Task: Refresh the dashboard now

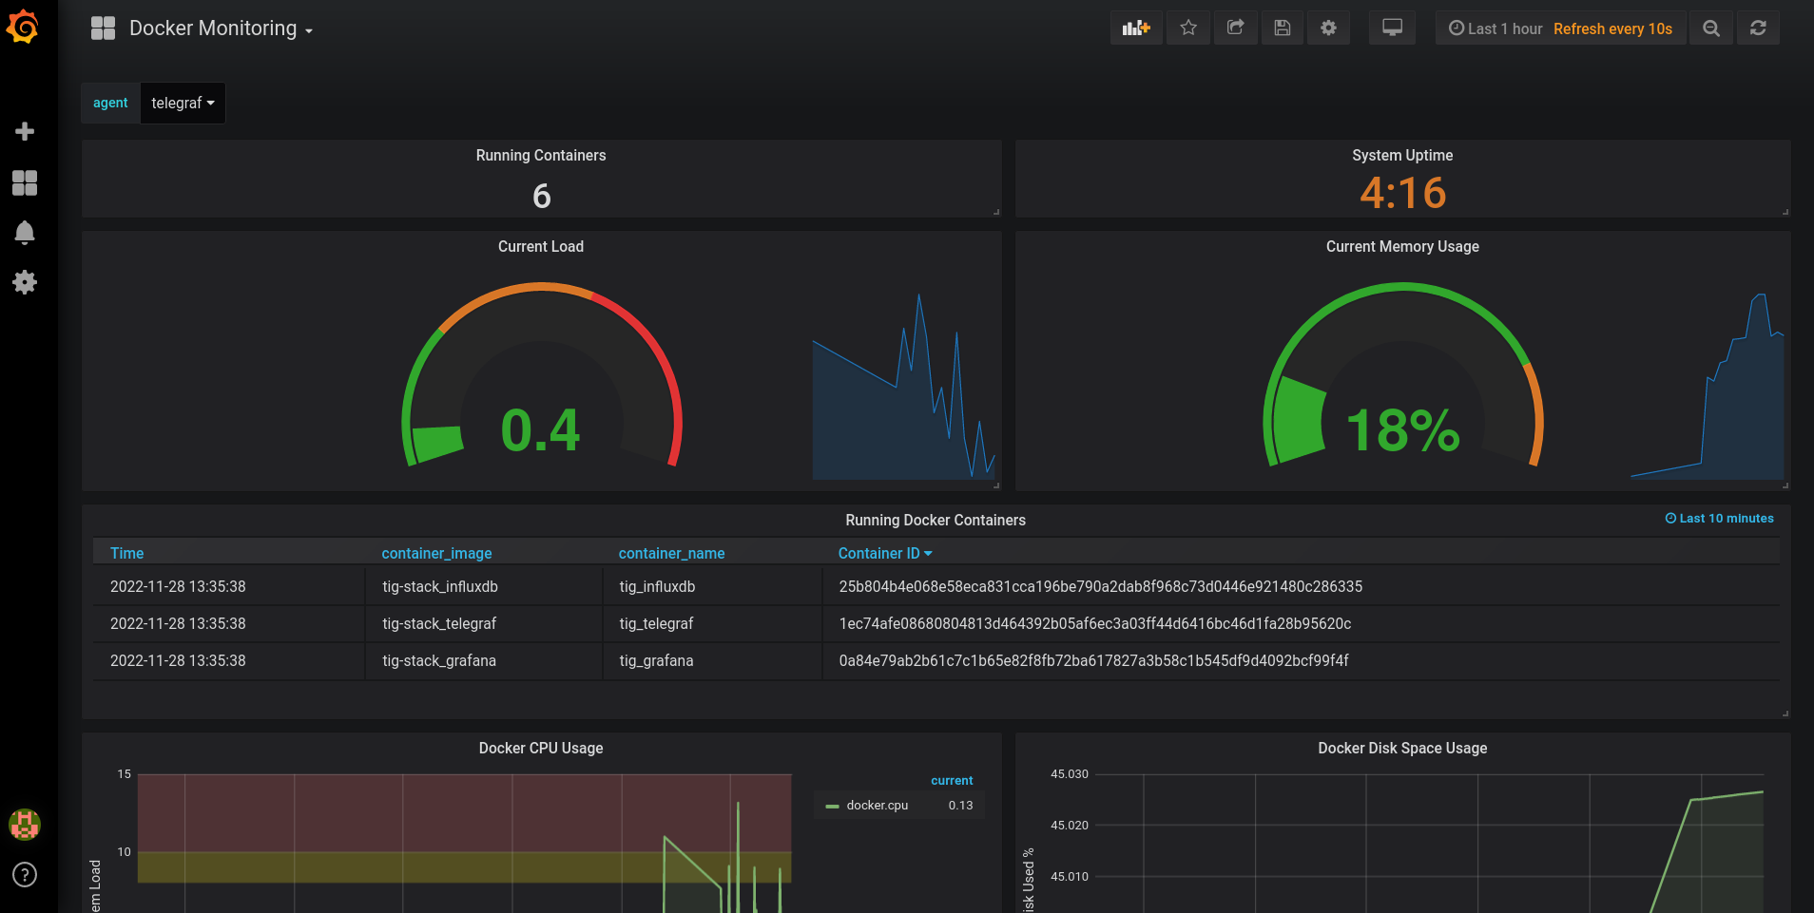Action: click(1758, 29)
